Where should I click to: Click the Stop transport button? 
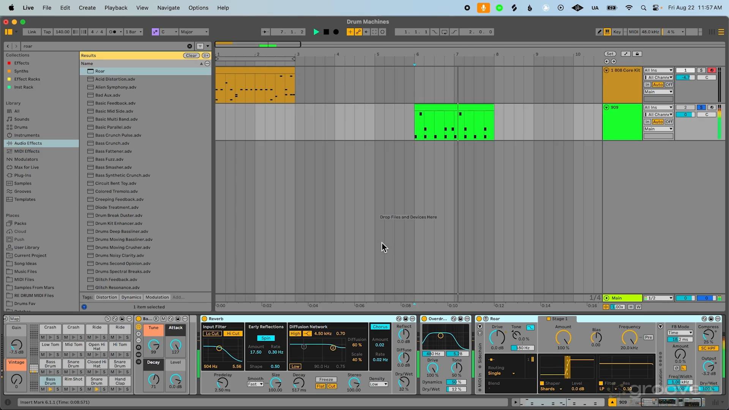[326, 32]
